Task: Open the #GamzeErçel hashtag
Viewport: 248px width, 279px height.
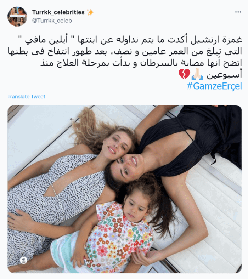Action: (214, 86)
